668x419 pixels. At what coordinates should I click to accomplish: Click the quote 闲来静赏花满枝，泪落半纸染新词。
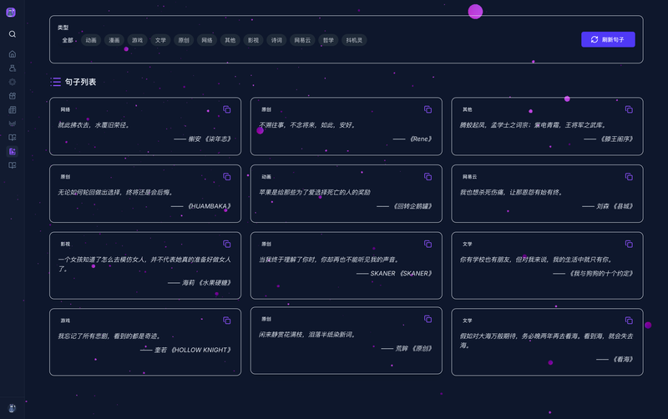tap(307, 335)
